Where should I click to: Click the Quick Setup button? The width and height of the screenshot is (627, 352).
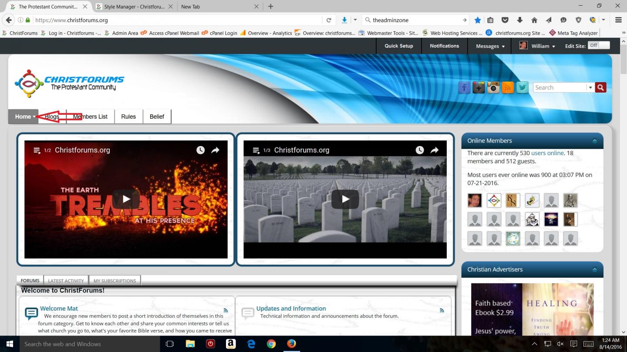(x=399, y=46)
